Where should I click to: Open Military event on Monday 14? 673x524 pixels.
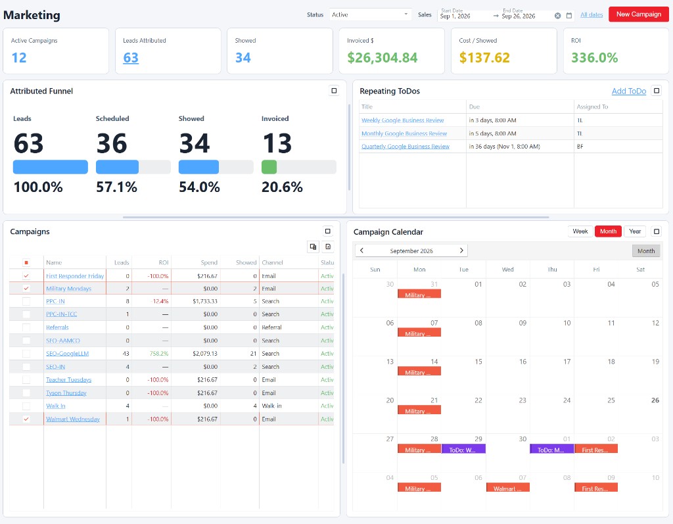pyautogui.click(x=419, y=371)
